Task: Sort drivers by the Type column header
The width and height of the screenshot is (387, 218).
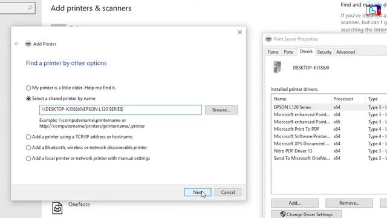Action: (376, 99)
